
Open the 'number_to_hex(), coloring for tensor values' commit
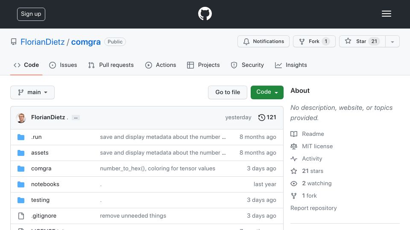(158, 169)
